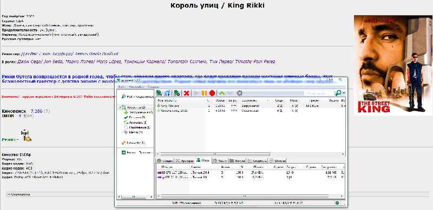Open the movie poster thumbnail The Street King
Screen dimensions: 433x210
pos(393,65)
